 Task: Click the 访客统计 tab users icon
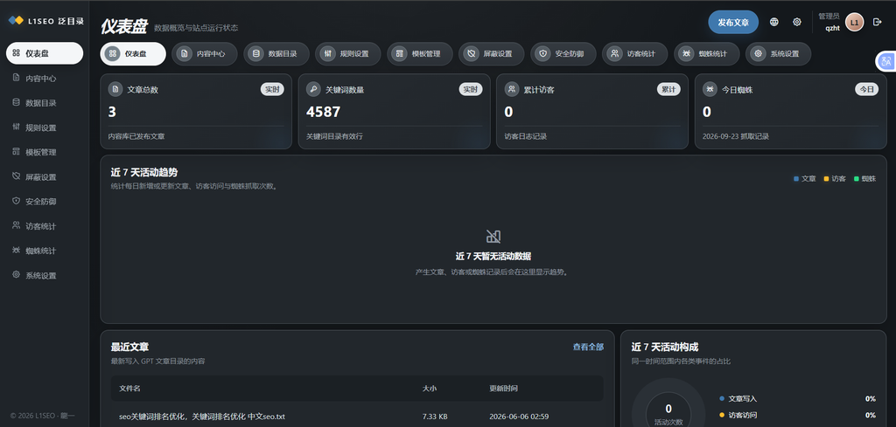[x=615, y=54]
